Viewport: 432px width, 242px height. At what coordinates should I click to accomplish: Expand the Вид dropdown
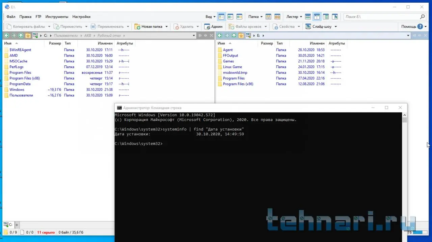click(210, 17)
